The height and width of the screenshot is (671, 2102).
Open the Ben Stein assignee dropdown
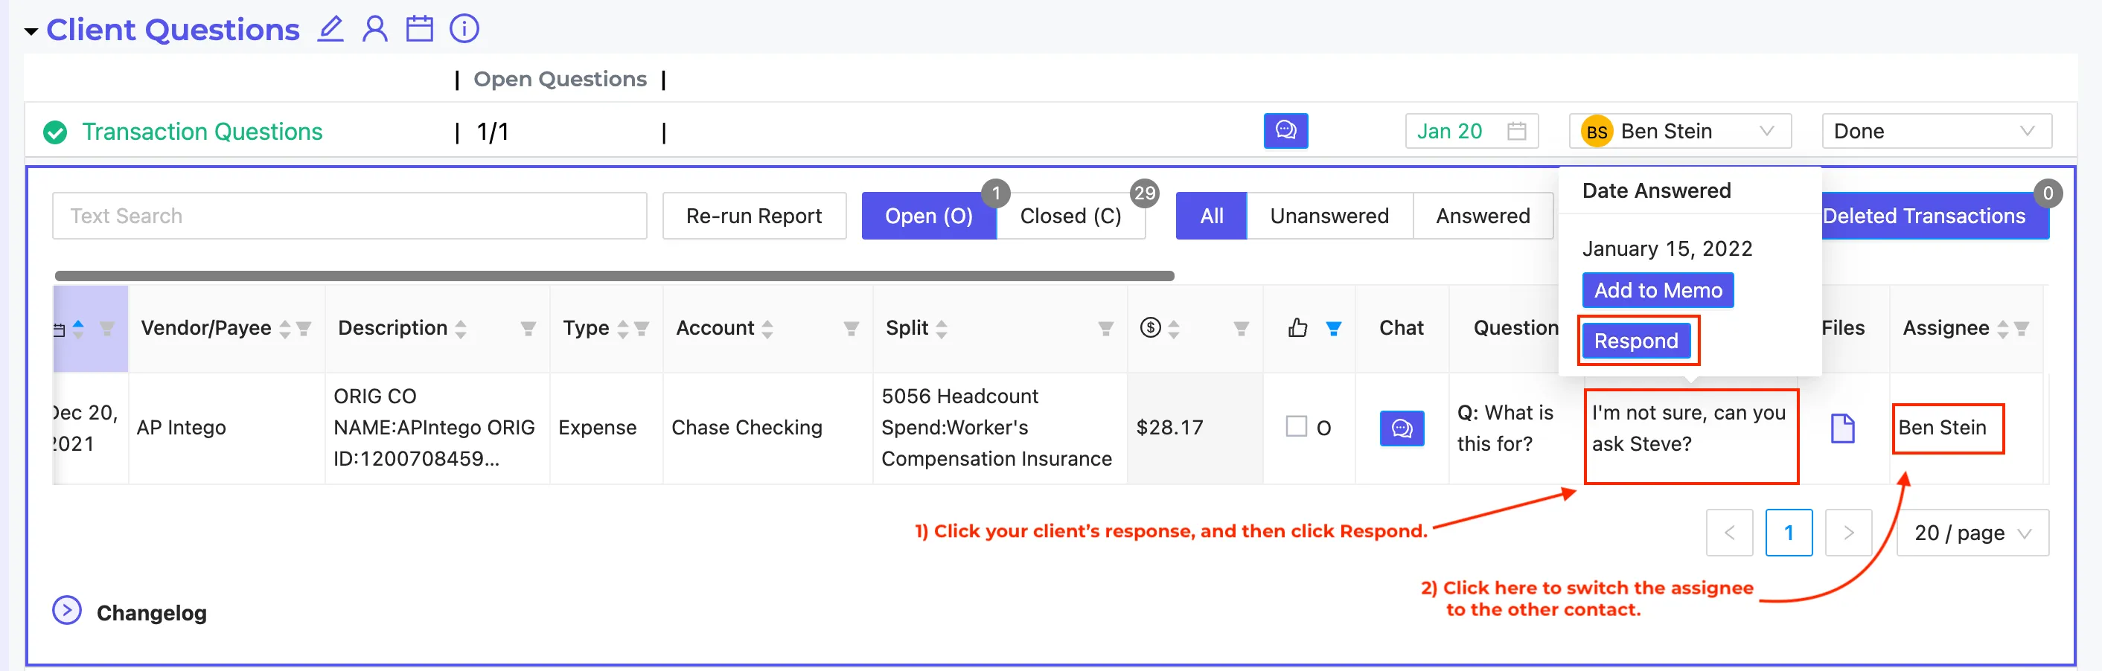pyautogui.click(x=1679, y=131)
